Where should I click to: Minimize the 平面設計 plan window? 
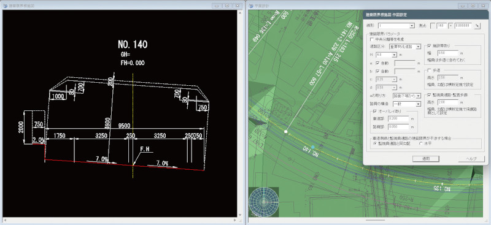[x=462, y=6]
